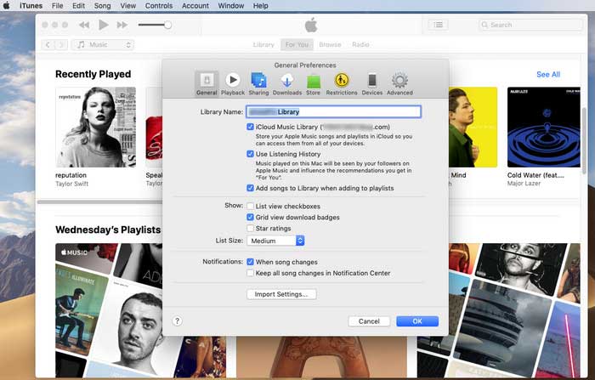This screenshot has width=595, height=380.
Task: Open the Playback preferences pane
Action: point(233,84)
